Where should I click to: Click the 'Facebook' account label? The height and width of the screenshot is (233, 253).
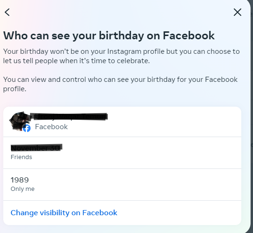tap(52, 127)
